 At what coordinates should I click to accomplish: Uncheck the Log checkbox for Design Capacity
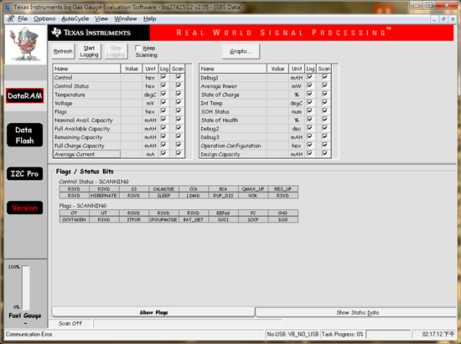click(309, 153)
